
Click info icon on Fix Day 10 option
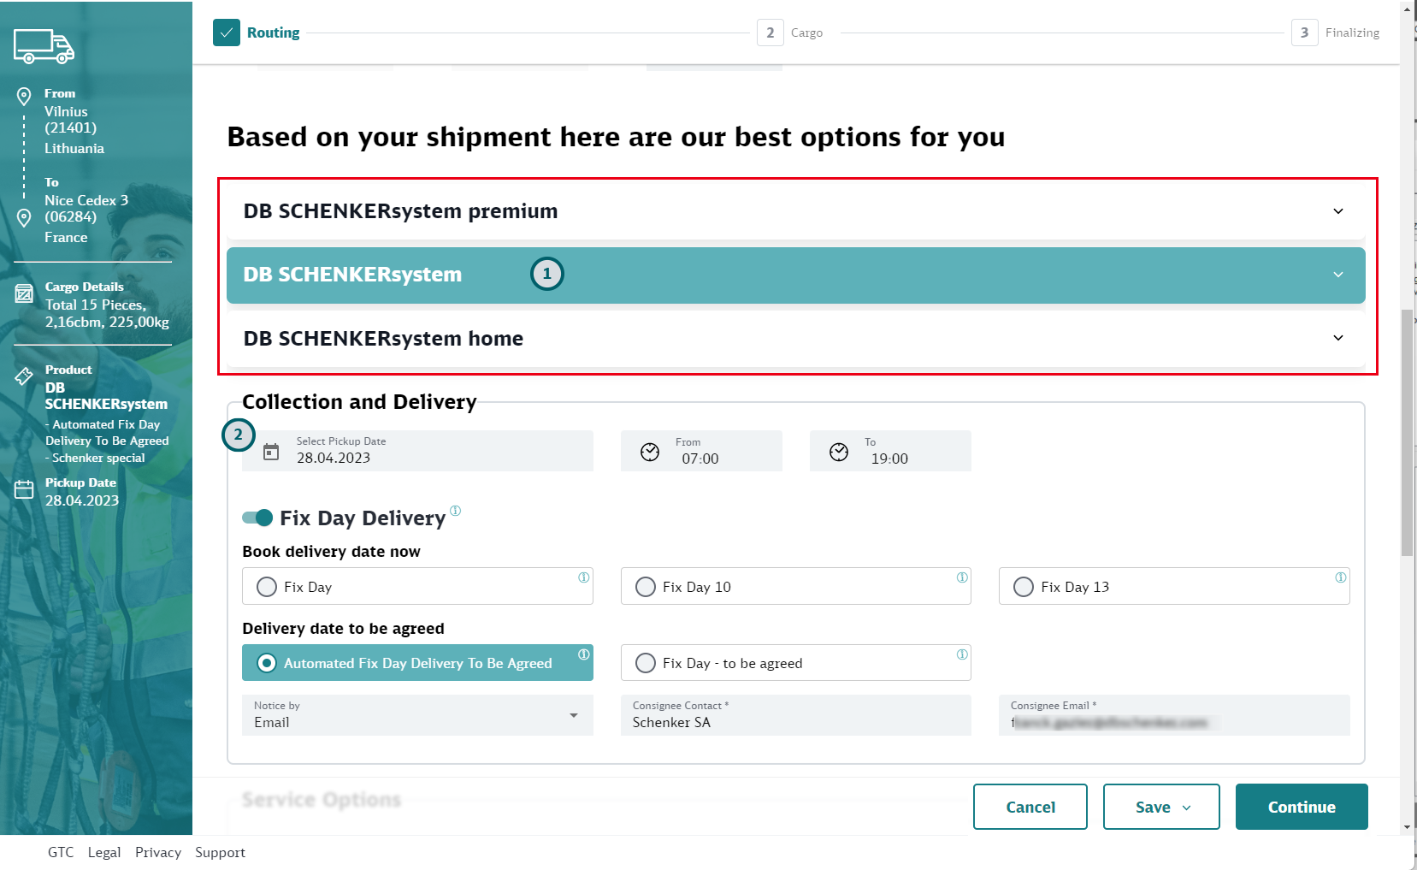tap(962, 577)
